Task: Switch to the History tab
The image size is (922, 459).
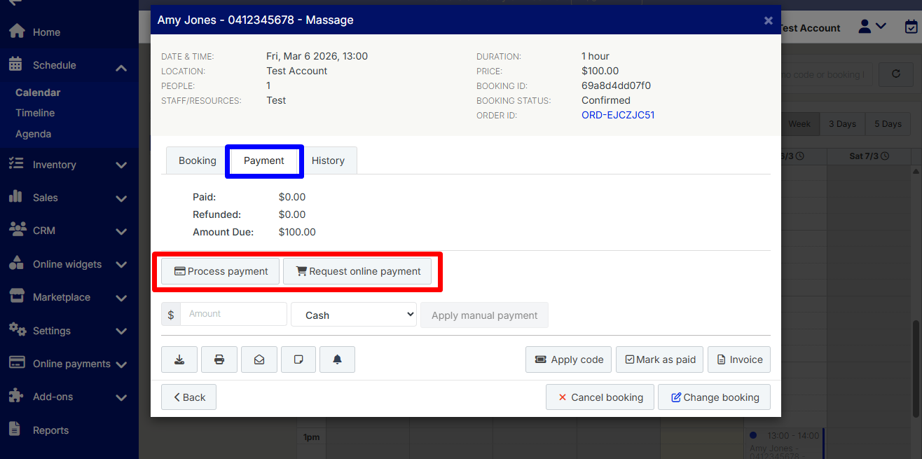Action: point(328,160)
